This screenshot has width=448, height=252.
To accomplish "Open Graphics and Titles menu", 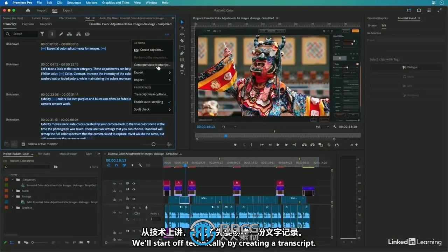I will tap(115, 3).
